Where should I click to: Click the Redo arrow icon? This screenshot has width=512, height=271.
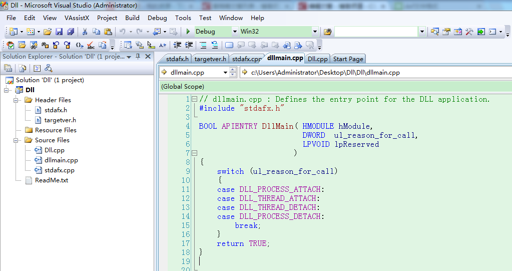140,32
